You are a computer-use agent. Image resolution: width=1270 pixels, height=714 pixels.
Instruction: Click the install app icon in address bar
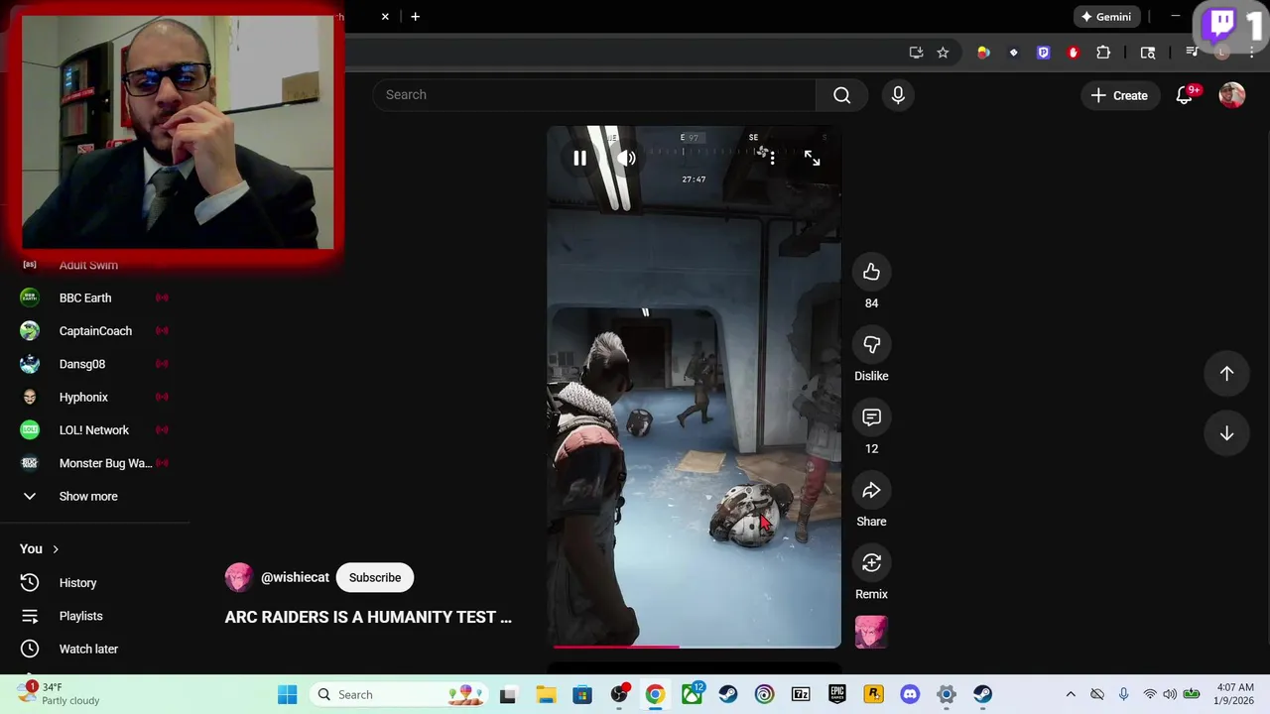(x=916, y=53)
